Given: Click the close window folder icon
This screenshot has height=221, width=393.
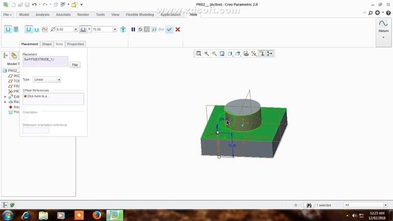Looking at the screenshot, I should click(x=74, y=4).
